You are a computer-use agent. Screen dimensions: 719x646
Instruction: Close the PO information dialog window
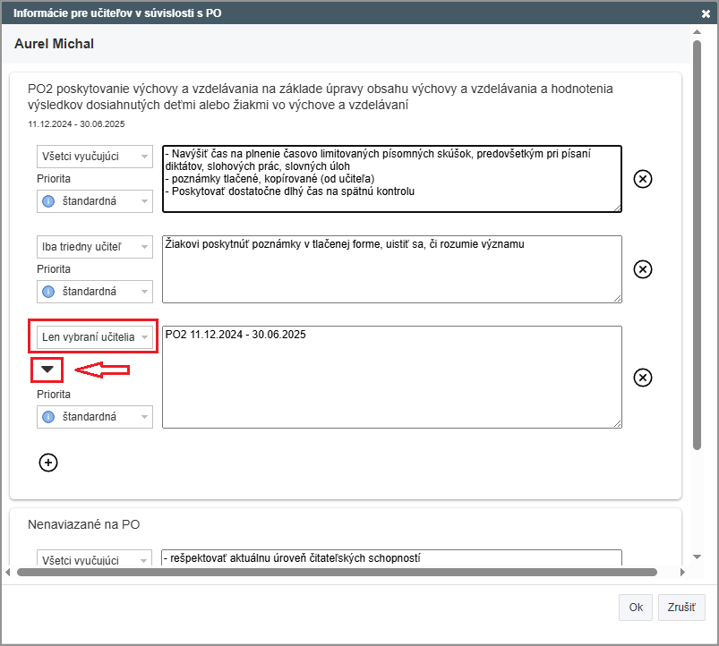(706, 13)
